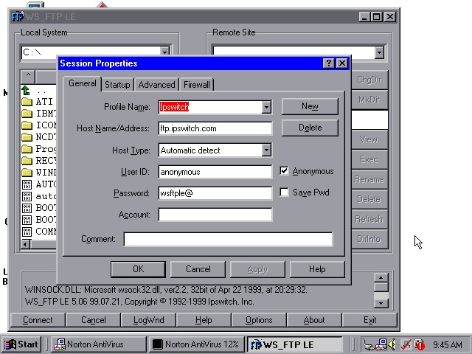The width and height of the screenshot is (472, 354).
Task: Click the parent directory green arrow icon
Action: tap(27, 90)
